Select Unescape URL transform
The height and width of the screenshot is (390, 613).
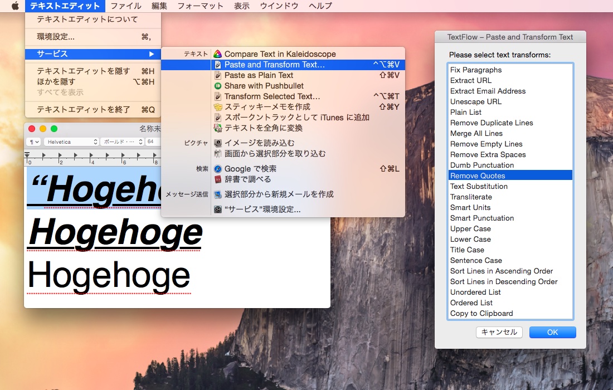[x=510, y=101]
